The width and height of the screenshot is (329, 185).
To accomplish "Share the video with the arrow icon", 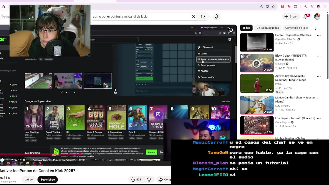I will pos(161,180).
